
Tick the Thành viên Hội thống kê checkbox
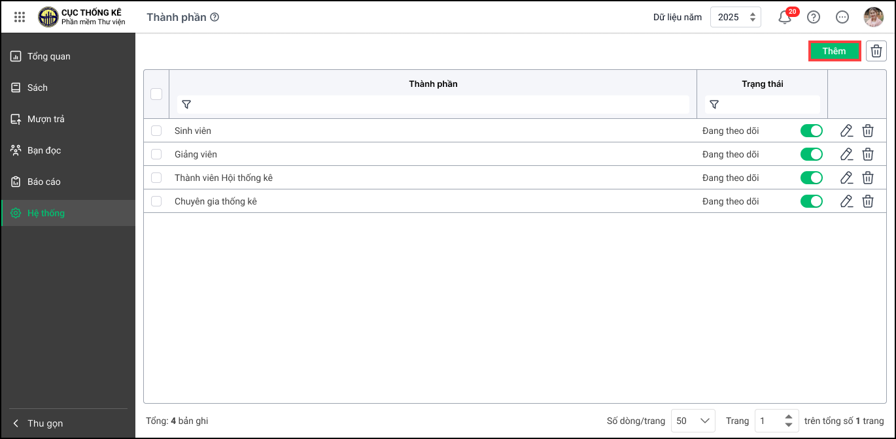pos(156,178)
